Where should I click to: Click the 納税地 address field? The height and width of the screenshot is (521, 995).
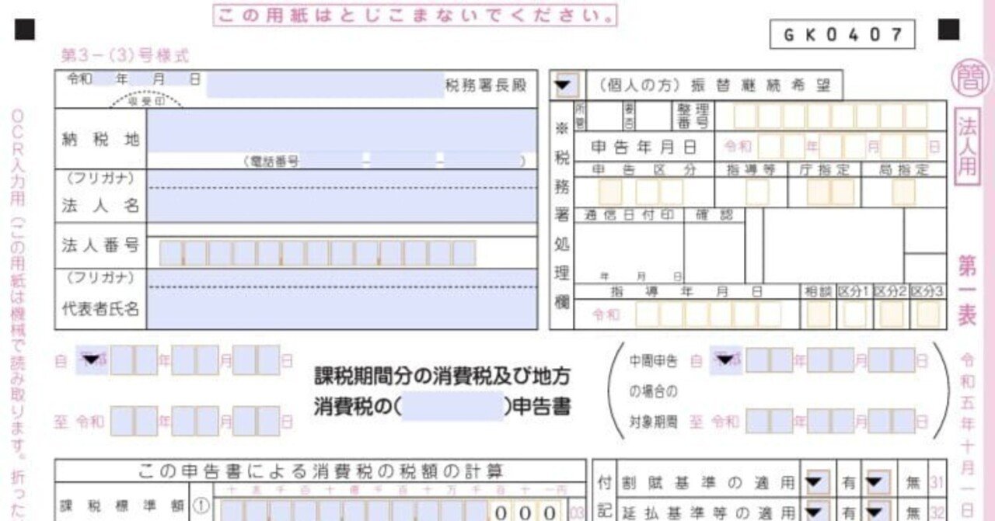coord(341,130)
